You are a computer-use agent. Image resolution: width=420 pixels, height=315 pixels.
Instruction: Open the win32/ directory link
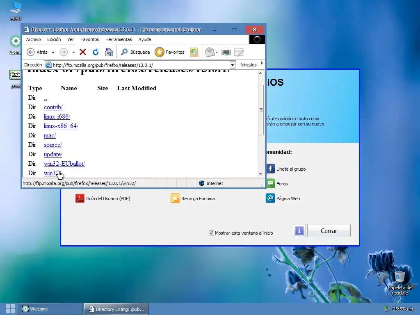51,173
